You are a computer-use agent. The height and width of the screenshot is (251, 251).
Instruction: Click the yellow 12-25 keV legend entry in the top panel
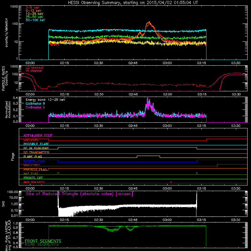coord(34,14)
